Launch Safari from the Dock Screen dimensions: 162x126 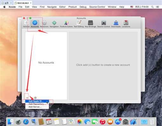coord(26,122)
